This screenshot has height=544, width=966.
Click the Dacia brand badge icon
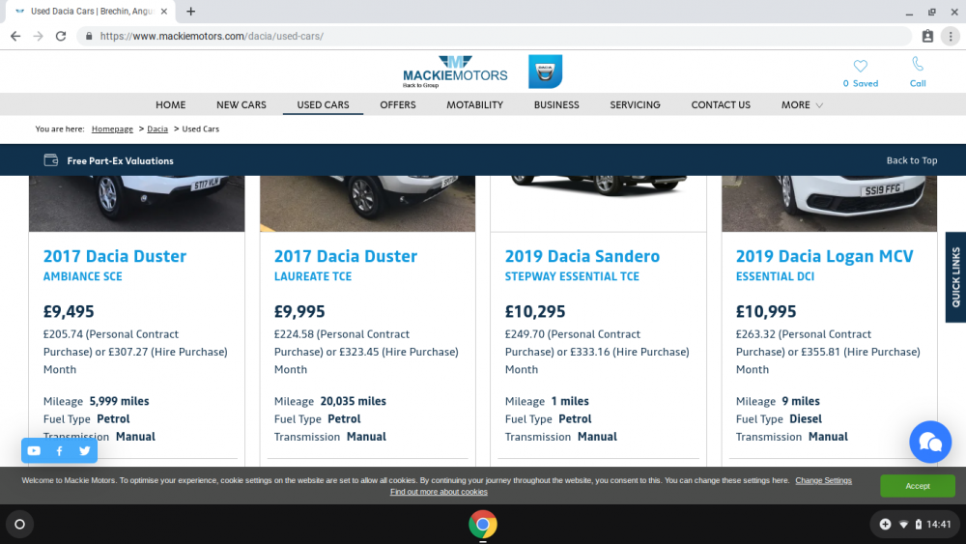pyautogui.click(x=545, y=72)
